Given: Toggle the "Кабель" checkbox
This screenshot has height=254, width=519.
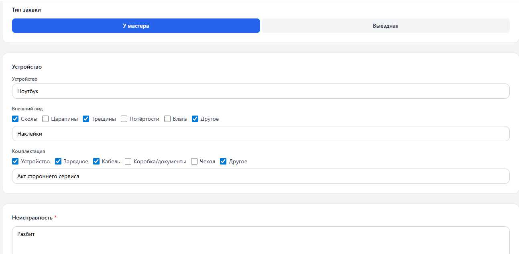Looking at the screenshot, I should click(96, 161).
